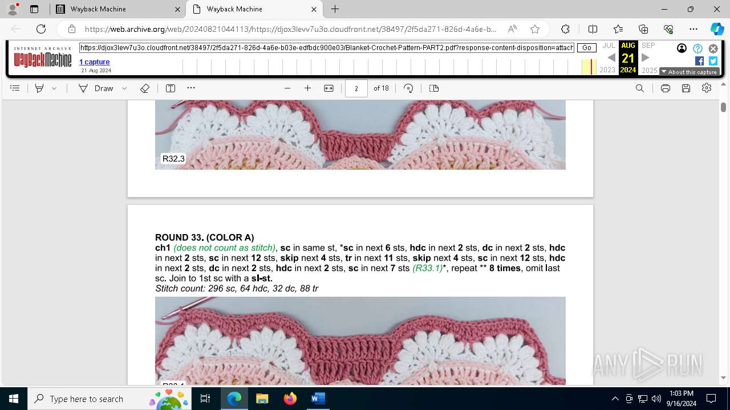
Task: Share capture on Twitter
Action: pos(713,61)
